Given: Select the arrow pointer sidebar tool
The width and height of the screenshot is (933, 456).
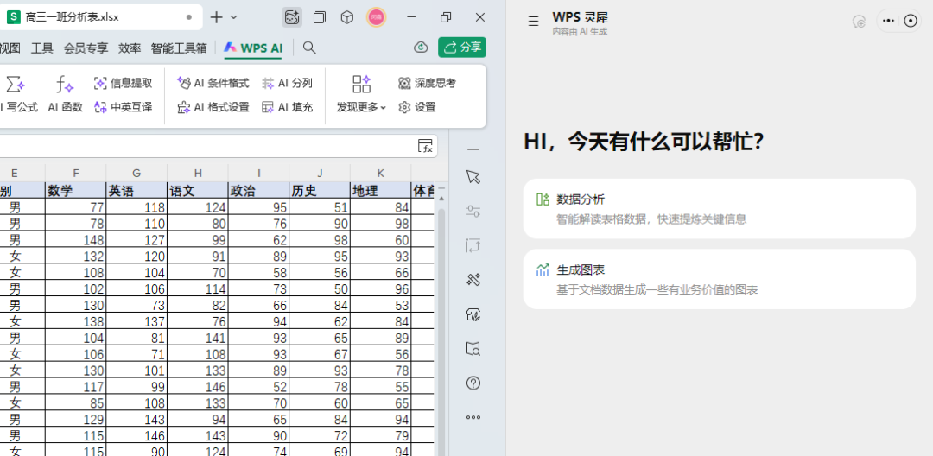Looking at the screenshot, I should tap(473, 176).
